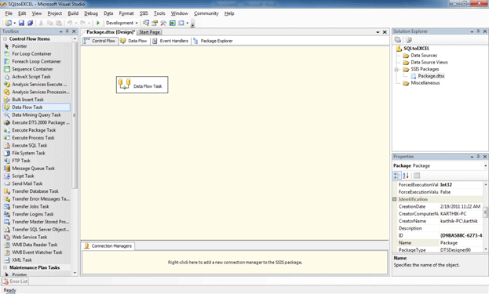Image resolution: width=489 pixels, height=294 pixels.
Task: Select the Bulk Insert Task item
Action: point(27,100)
